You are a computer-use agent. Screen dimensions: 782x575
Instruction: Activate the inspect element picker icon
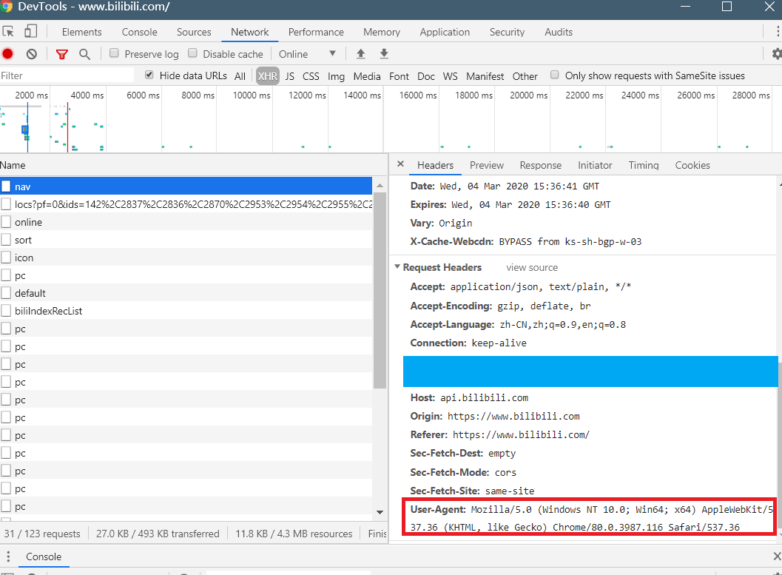(x=8, y=31)
